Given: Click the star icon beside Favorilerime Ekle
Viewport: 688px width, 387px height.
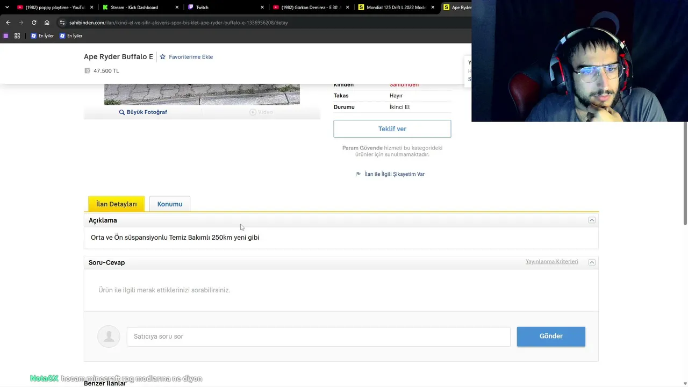Looking at the screenshot, I should pos(163,57).
